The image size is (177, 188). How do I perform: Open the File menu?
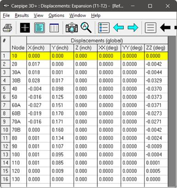(6, 16)
